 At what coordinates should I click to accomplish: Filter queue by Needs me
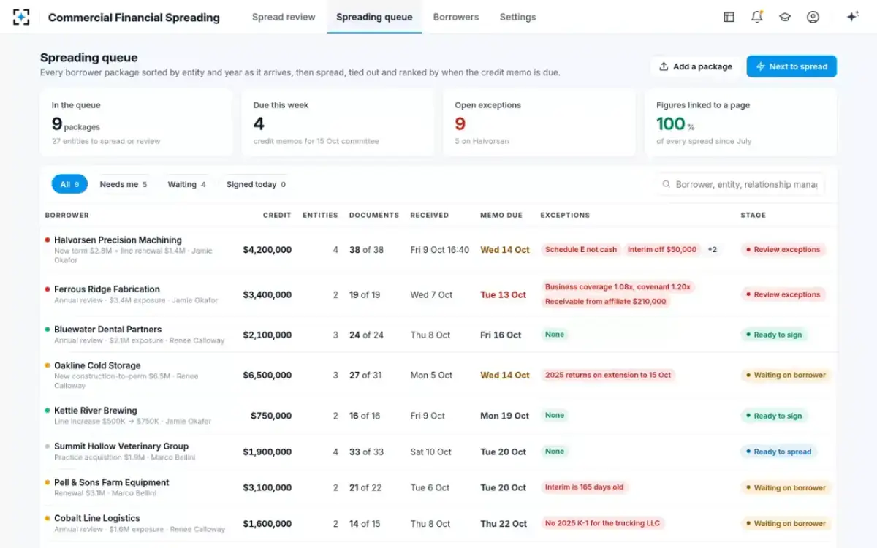tap(123, 184)
